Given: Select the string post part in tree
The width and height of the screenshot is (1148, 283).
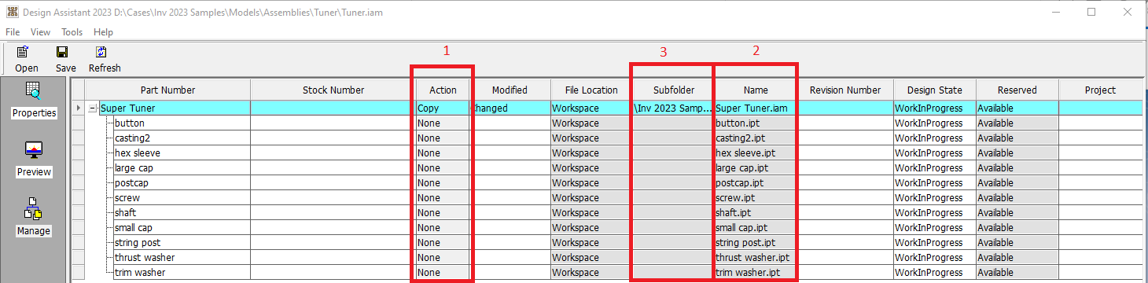Looking at the screenshot, I should click(x=138, y=243).
